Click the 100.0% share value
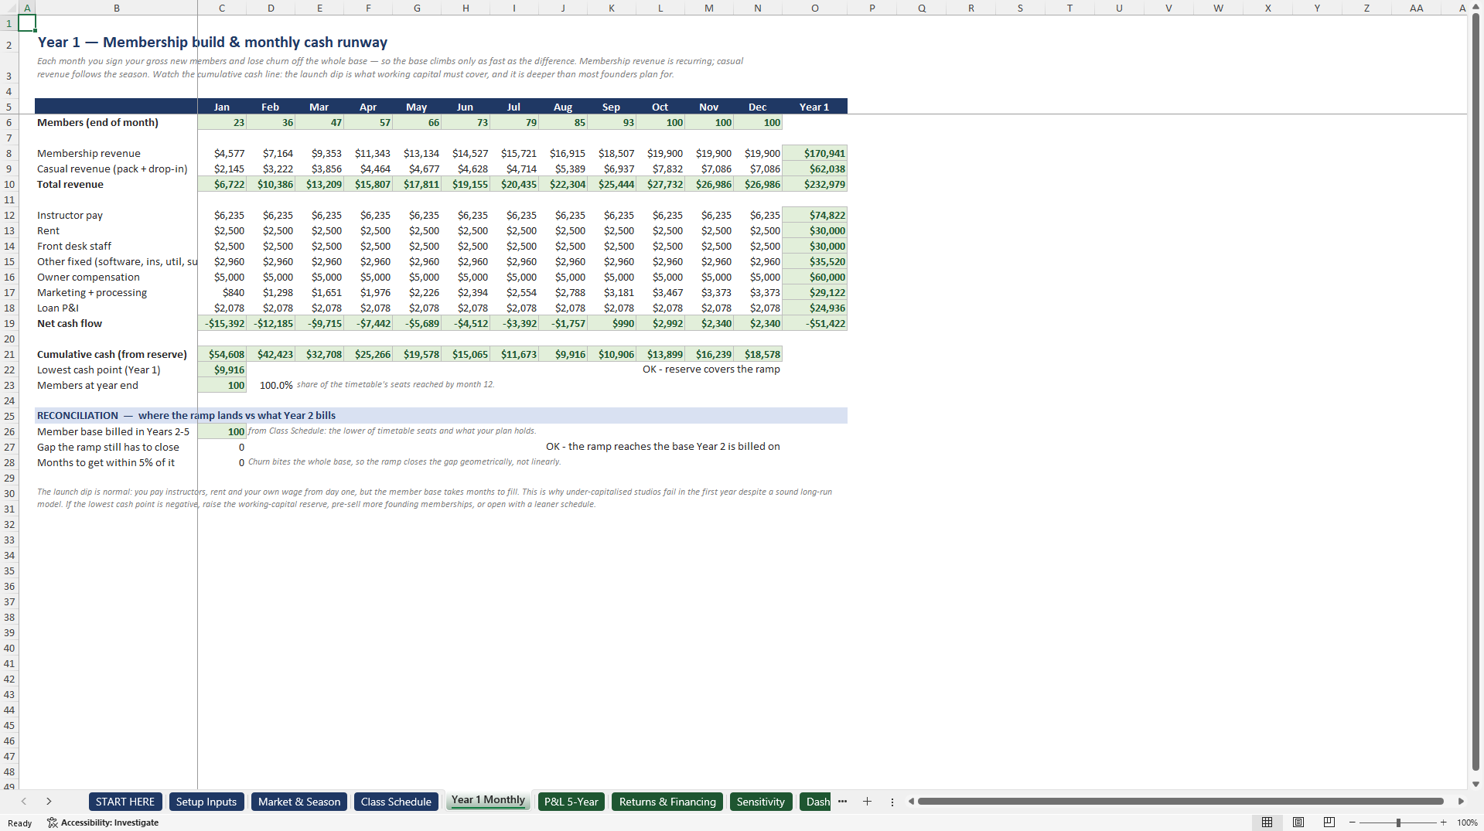Viewport: 1484px width, 831px height. tap(276, 385)
